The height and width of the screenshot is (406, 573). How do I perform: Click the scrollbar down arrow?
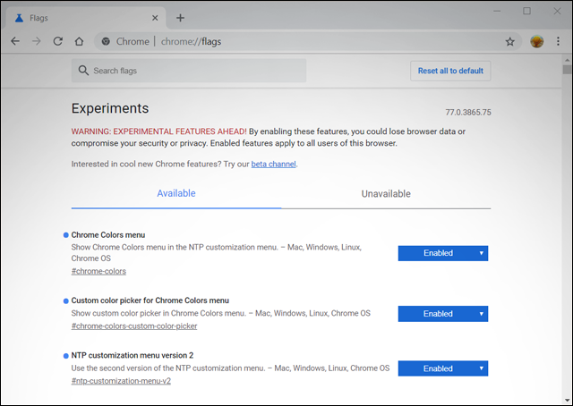pyautogui.click(x=567, y=400)
